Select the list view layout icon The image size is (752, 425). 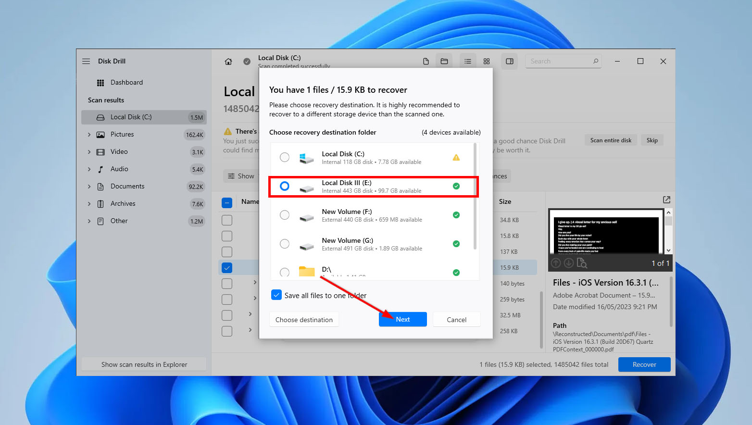[x=467, y=62]
